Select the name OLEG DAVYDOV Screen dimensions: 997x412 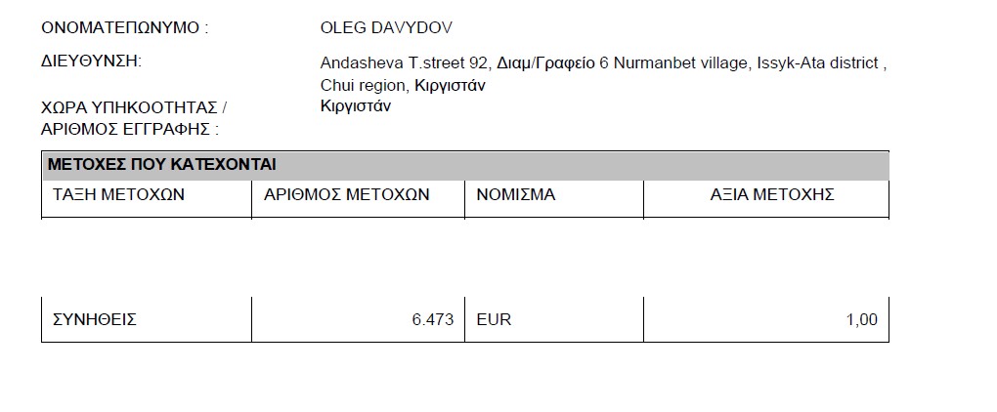(x=386, y=28)
